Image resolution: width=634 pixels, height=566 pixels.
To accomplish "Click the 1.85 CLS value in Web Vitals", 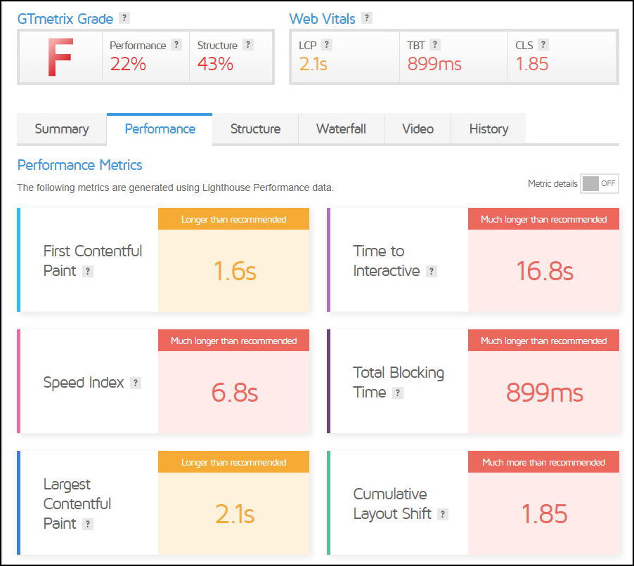I will (x=532, y=64).
